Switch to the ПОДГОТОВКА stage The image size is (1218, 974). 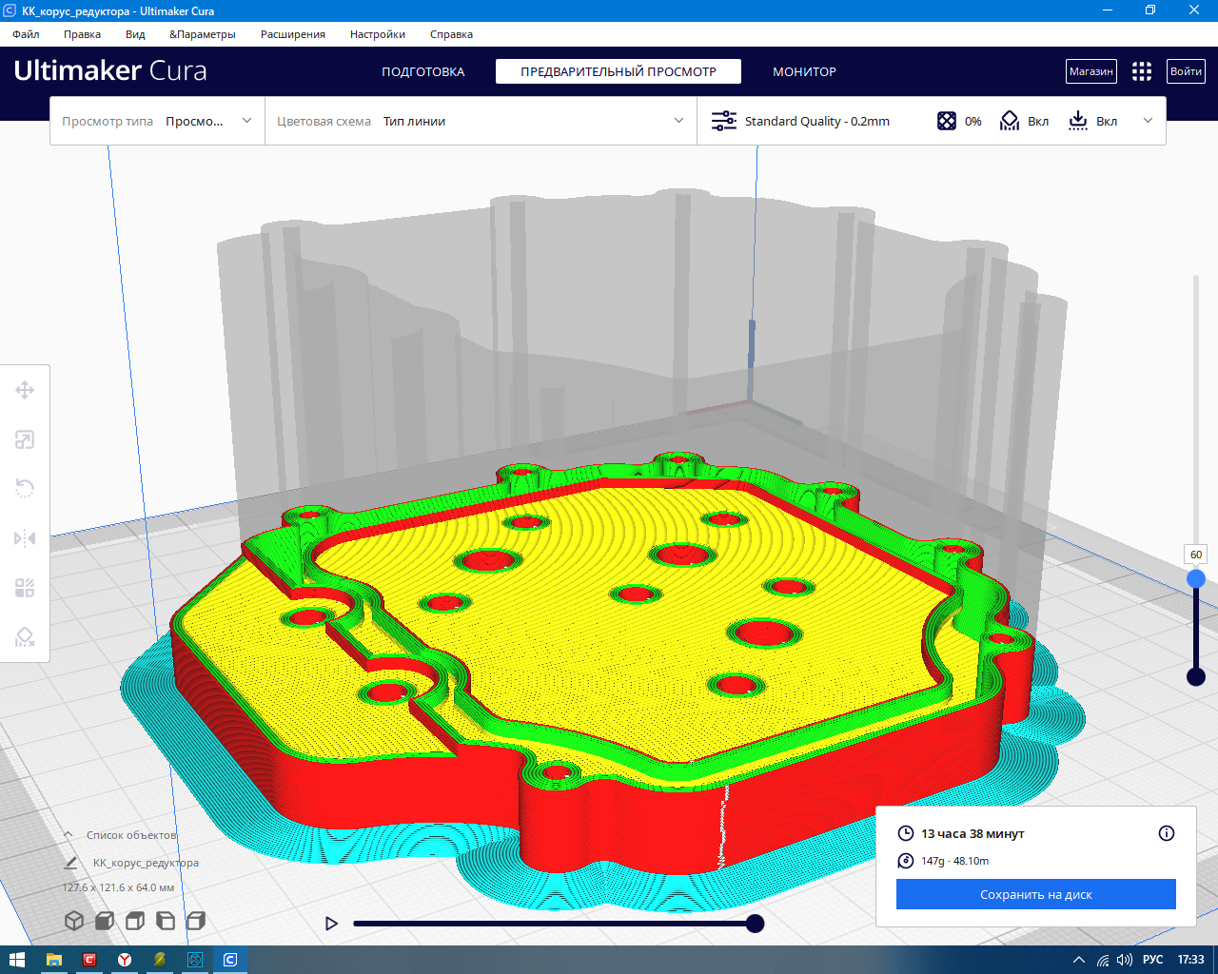point(423,71)
